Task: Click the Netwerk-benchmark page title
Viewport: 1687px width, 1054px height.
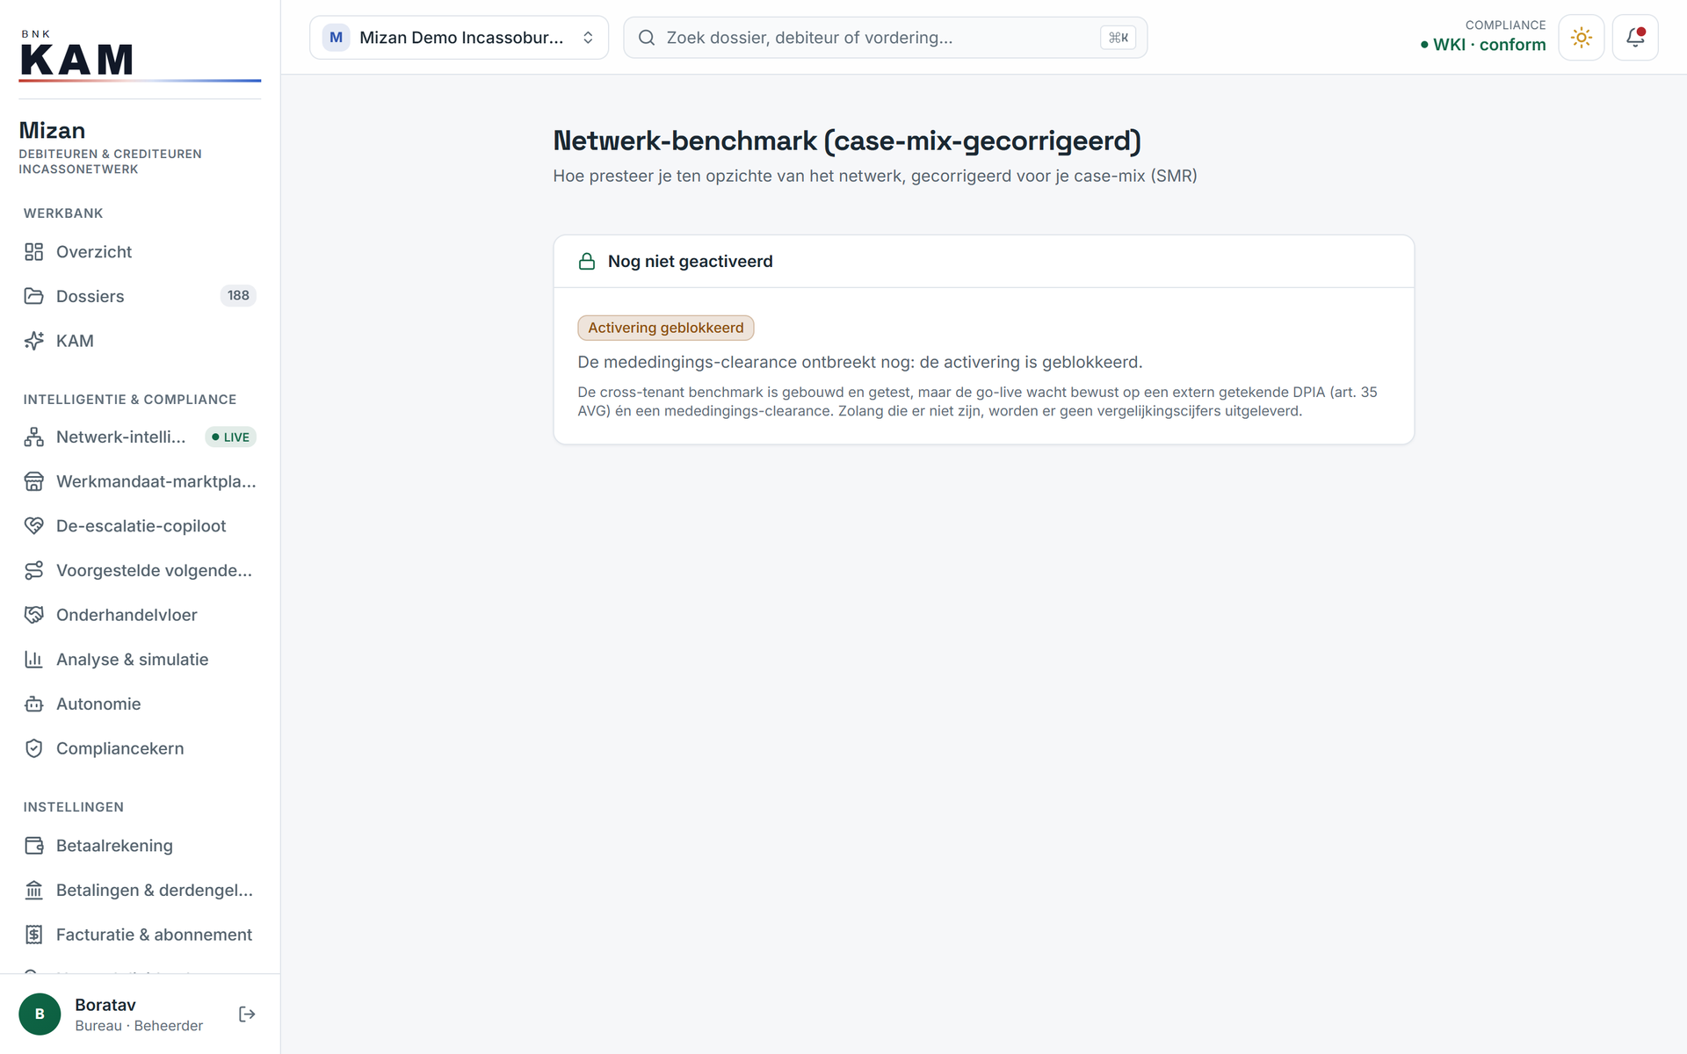Action: tap(847, 141)
